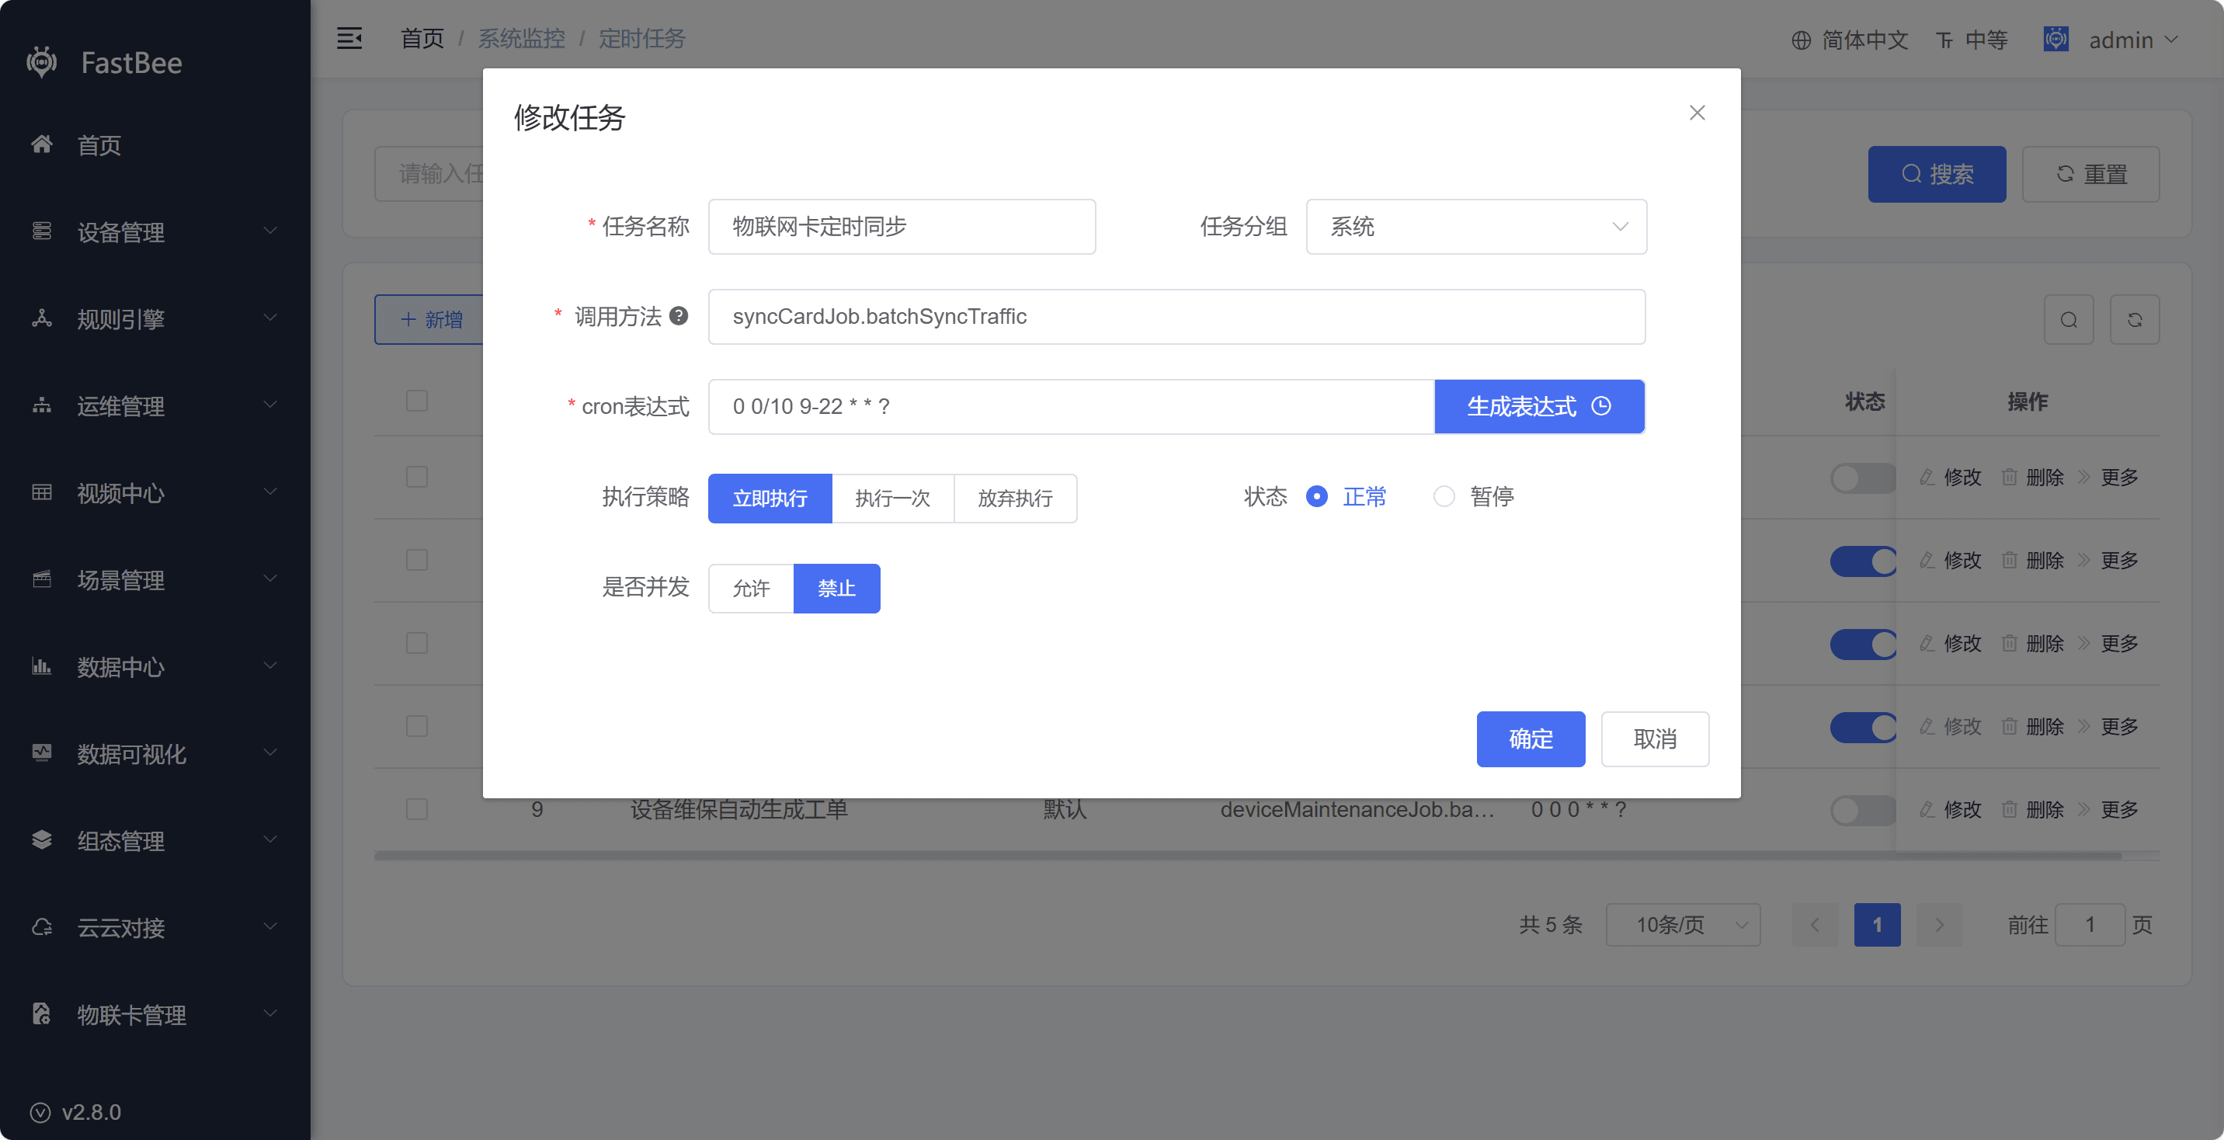
Task: Toggle status switch in 设备维保自动生成工单 row
Action: coord(1862,810)
